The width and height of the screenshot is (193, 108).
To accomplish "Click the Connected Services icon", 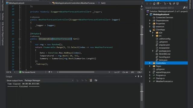I will coord(154,17).
